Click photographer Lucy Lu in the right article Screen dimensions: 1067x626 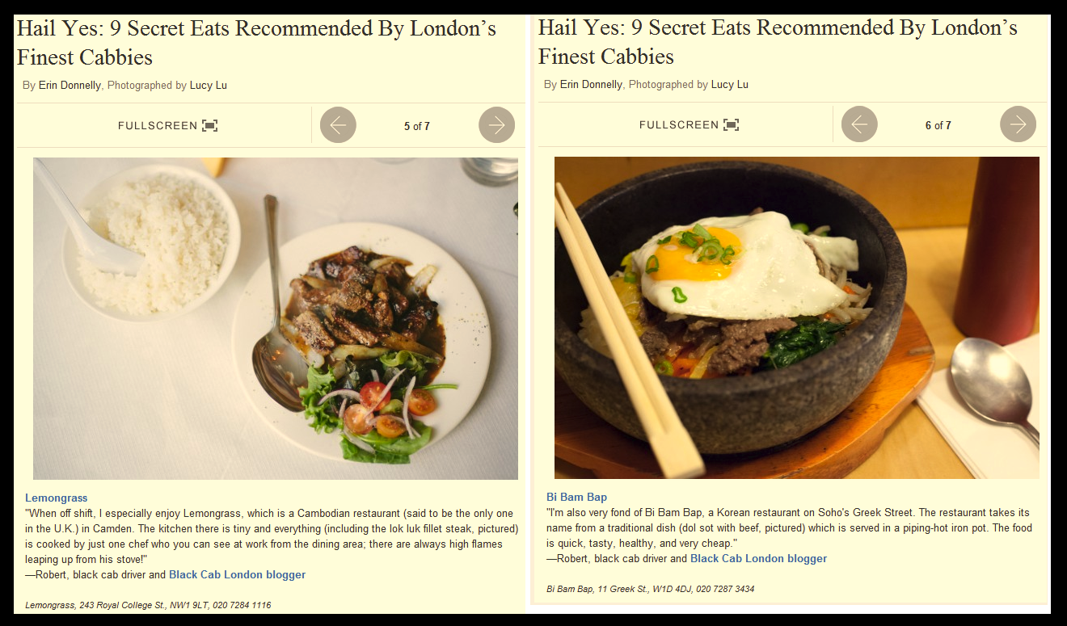tap(730, 85)
